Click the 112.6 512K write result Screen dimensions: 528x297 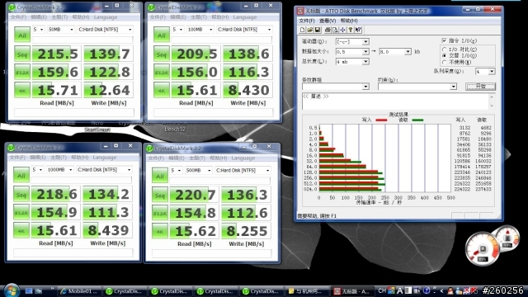click(246, 213)
